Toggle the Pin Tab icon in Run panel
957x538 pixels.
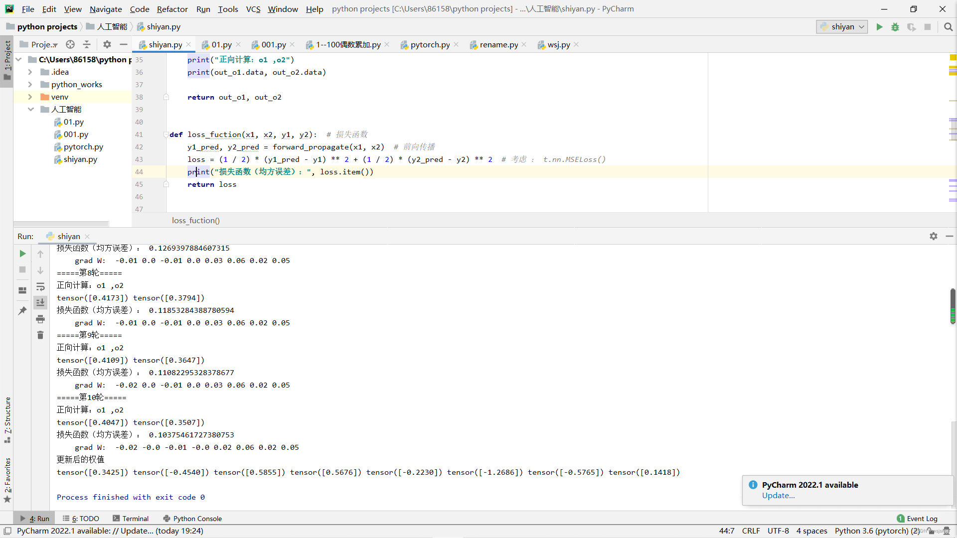point(22,311)
